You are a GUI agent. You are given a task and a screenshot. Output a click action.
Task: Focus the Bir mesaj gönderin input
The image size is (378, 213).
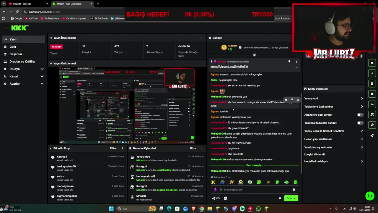point(254,190)
